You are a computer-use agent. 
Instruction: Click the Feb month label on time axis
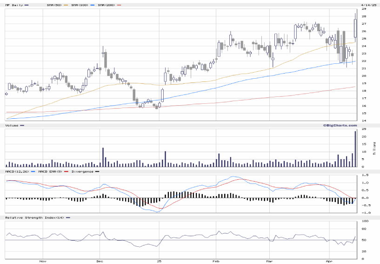(216, 261)
